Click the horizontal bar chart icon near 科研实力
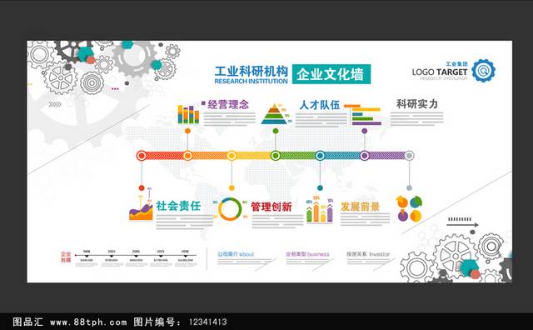This screenshot has width=533, height=330. point(364,115)
